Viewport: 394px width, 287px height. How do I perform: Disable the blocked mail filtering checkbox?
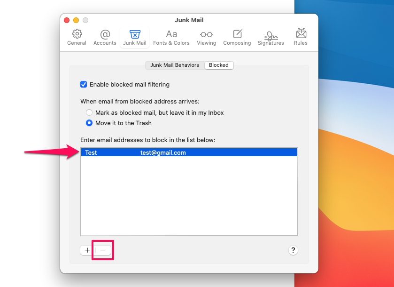click(x=84, y=85)
